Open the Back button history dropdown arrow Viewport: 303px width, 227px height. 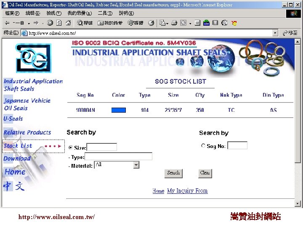pyautogui.click(x=29, y=24)
